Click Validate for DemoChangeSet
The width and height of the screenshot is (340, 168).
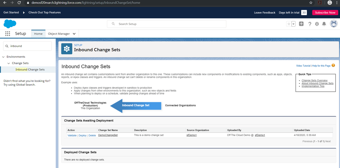[72, 135]
